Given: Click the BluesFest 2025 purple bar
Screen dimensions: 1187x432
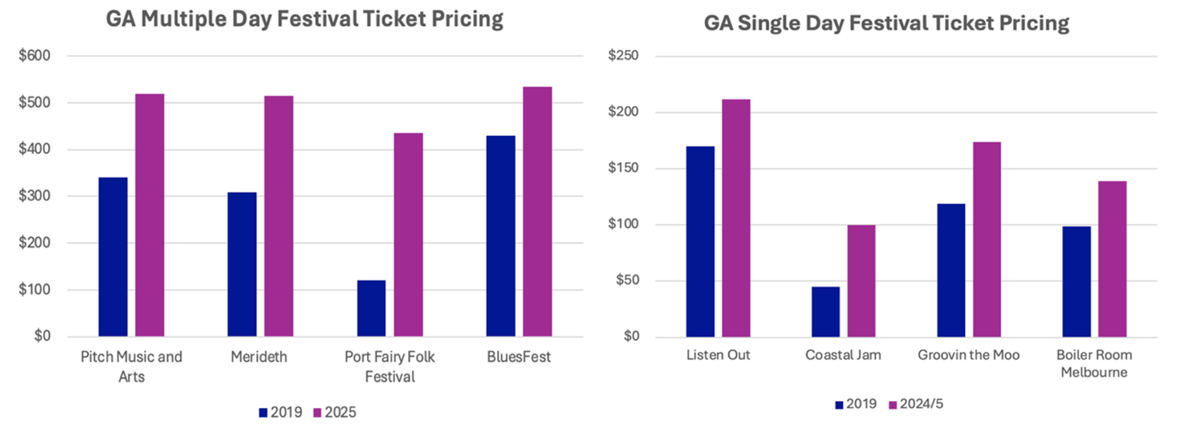Looking at the screenshot, I should (537, 211).
